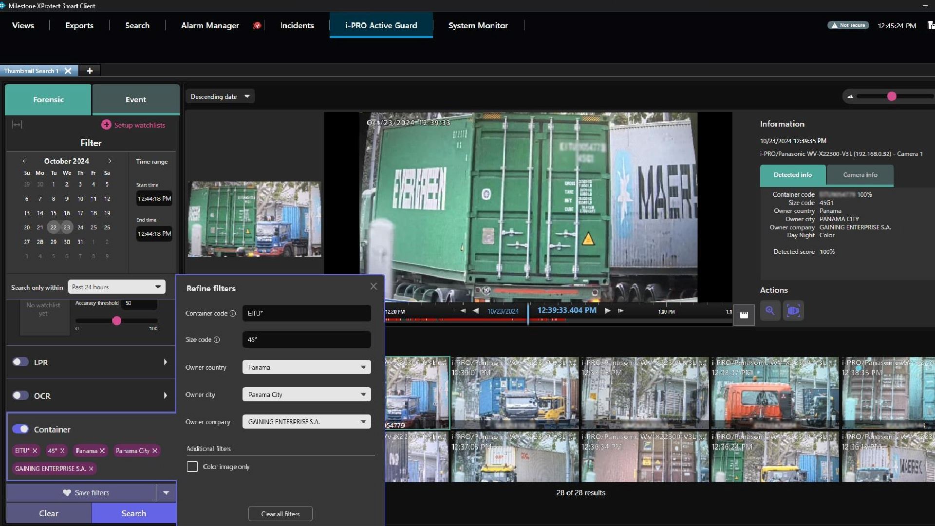Toggle the LPR switch

[x=20, y=362]
